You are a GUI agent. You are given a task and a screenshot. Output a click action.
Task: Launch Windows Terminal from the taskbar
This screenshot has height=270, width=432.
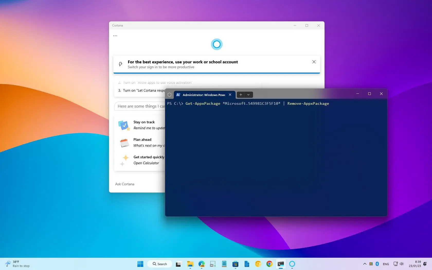point(281,264)
